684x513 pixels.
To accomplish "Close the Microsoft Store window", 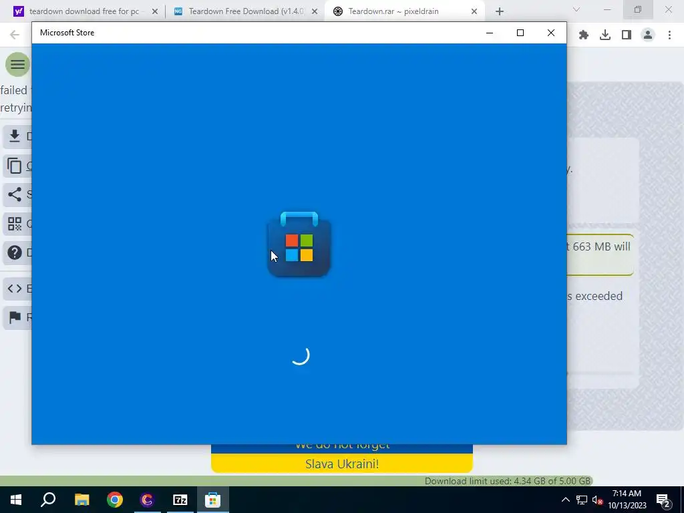I will (x=551, y=33).
